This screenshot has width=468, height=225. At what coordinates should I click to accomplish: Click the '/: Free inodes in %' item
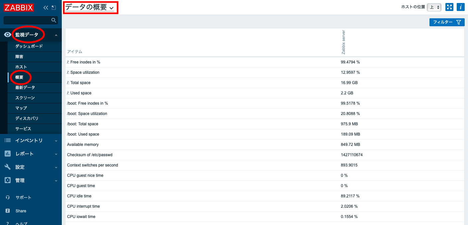[x=84, y=62]
